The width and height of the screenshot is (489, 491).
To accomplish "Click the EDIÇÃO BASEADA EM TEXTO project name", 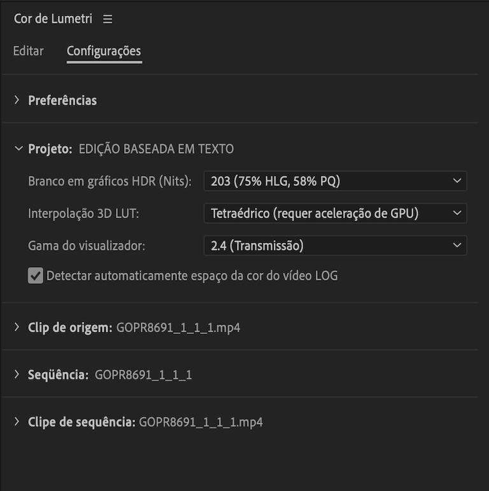I will tap(156, 149).
